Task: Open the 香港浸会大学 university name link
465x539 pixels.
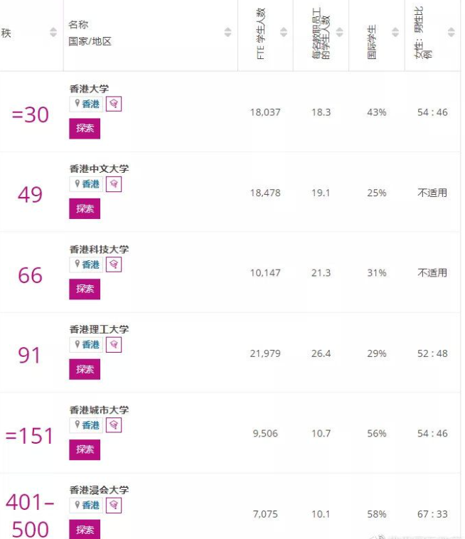Action: 99,491
